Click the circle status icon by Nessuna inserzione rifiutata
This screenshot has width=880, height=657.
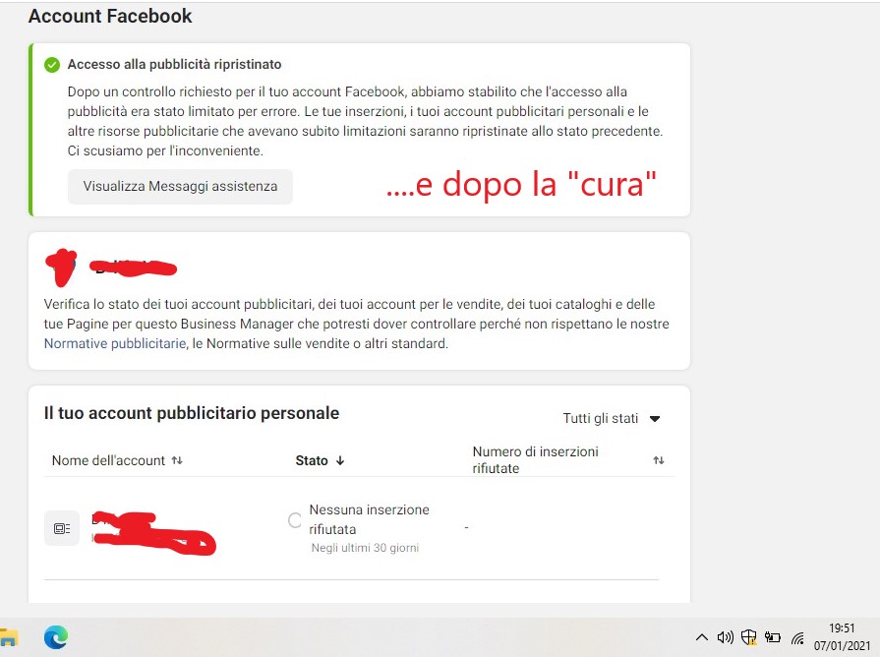[295, 520]
